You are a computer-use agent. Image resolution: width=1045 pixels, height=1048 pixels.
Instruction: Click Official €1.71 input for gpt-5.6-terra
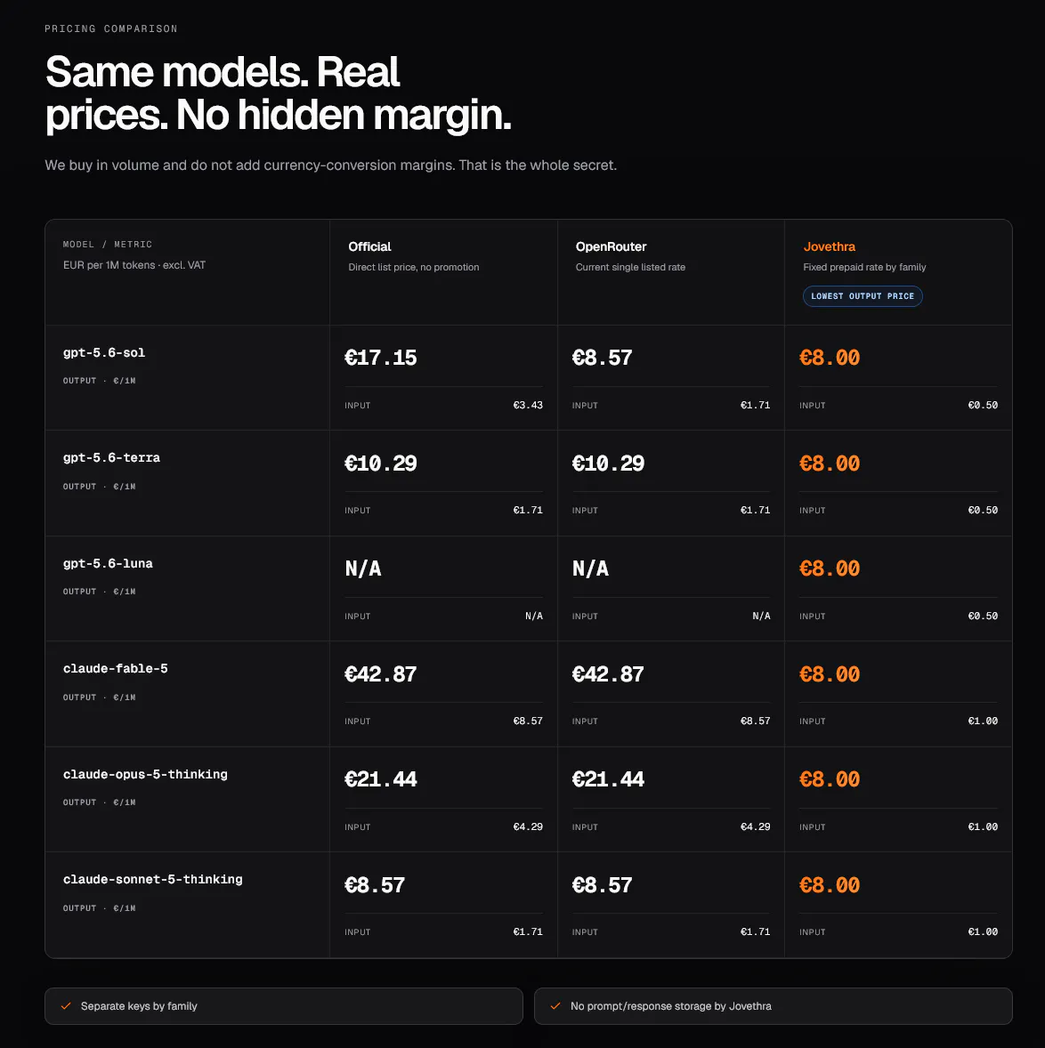pyautogui.click(x=528, y=510)
